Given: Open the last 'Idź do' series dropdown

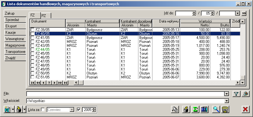Looking at the screenshot, I should 237,13.
